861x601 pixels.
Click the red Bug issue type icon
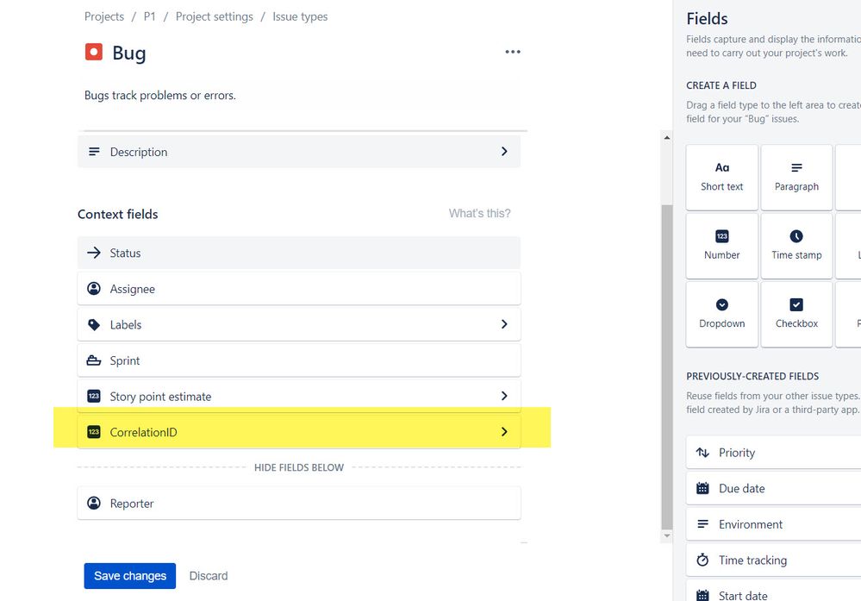[x=94, y=53]
